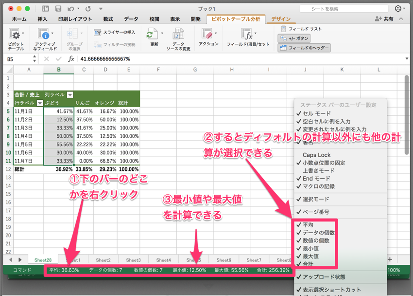Open Change Data Source icon
413x296 pixels.
pos(178,34)
